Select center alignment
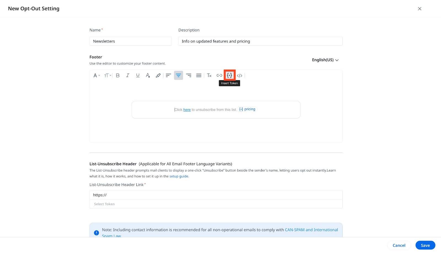Screen dimensions: 441x253 178,76
